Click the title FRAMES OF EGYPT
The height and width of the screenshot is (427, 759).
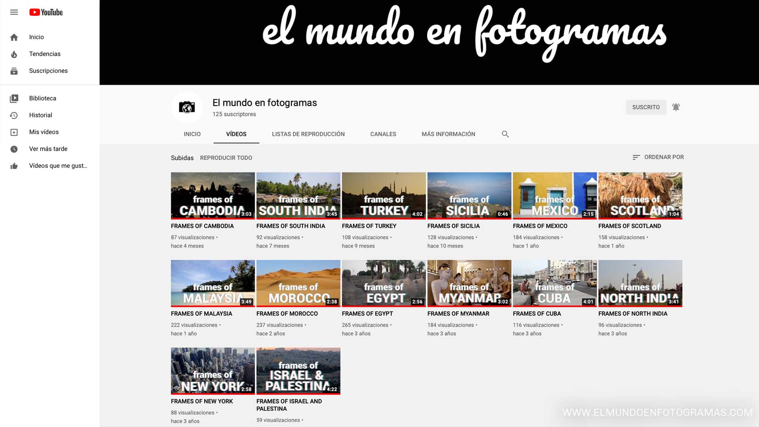coord(367,314)
